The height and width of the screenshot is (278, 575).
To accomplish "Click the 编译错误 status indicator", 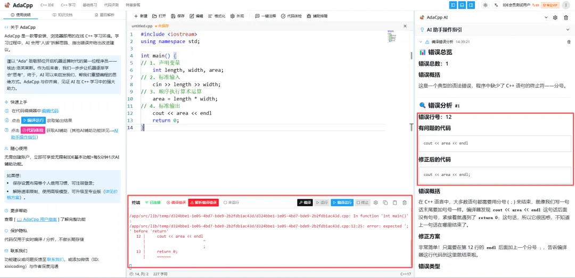I will pyautogui.click(x=176, y=203).
